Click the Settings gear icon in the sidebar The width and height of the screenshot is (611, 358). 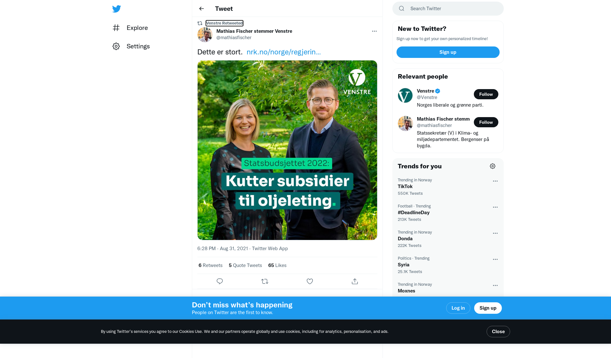tap(116, 46)
